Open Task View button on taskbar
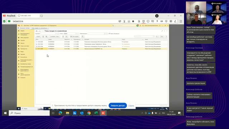229x129 pixels. (53, 113)
